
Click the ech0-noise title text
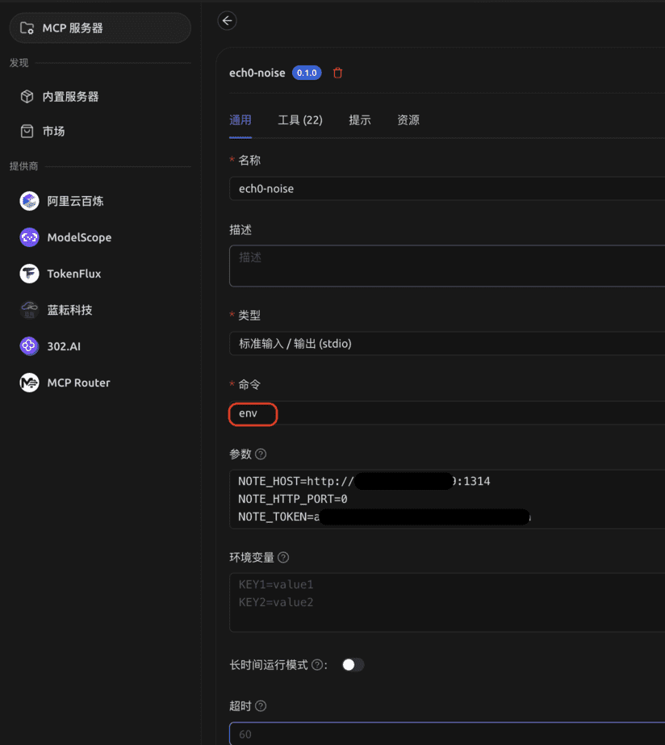tap(257, 73)
